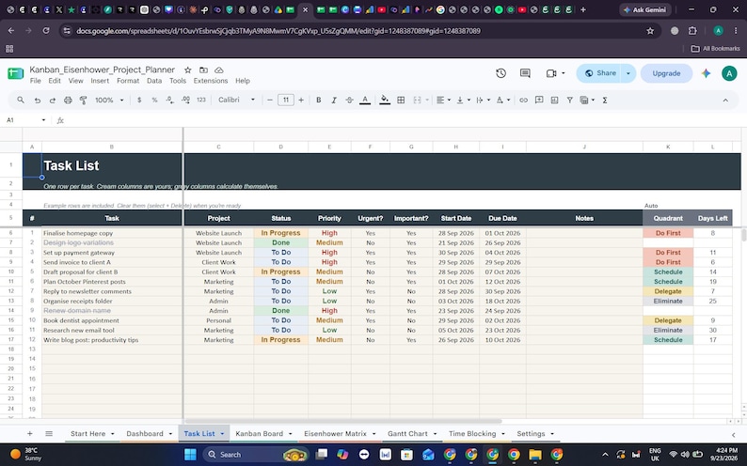Open the comments panel icon
This screenshot has height=466, width=747.
pos(525,73)
